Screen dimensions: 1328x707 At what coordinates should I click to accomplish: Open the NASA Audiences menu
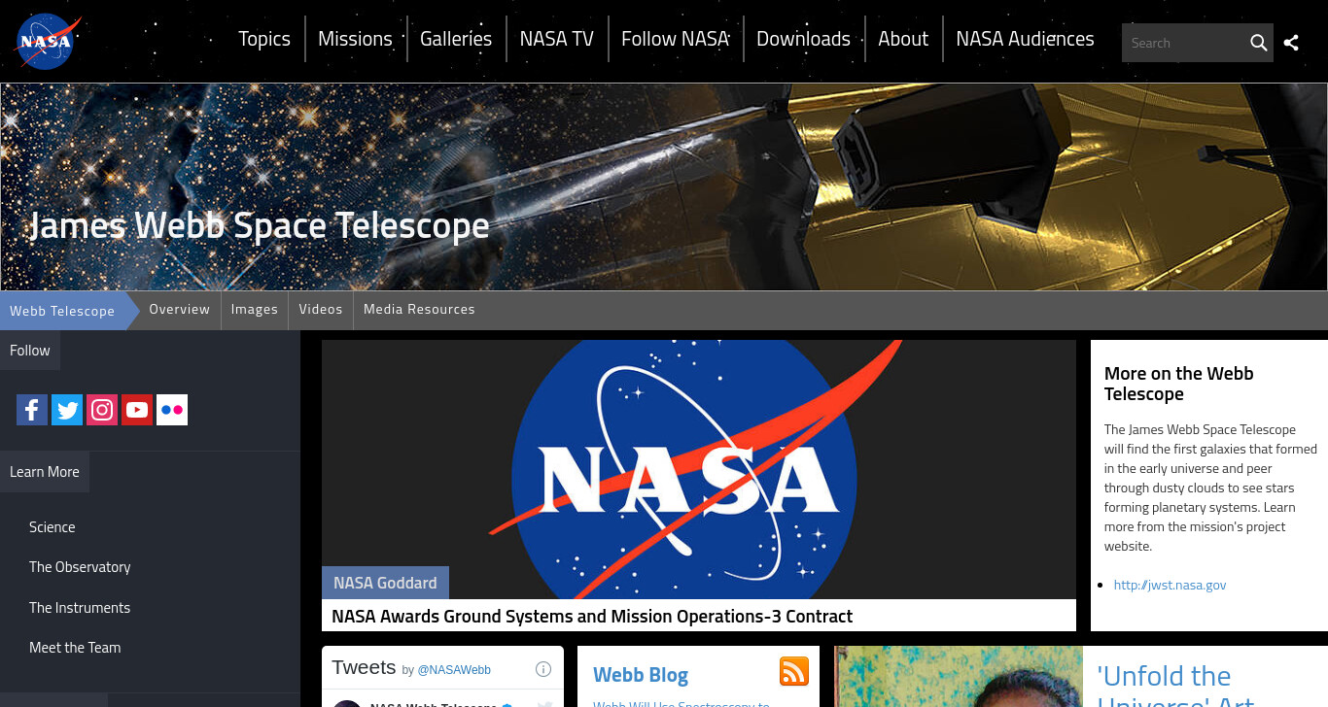[1025, 39]
